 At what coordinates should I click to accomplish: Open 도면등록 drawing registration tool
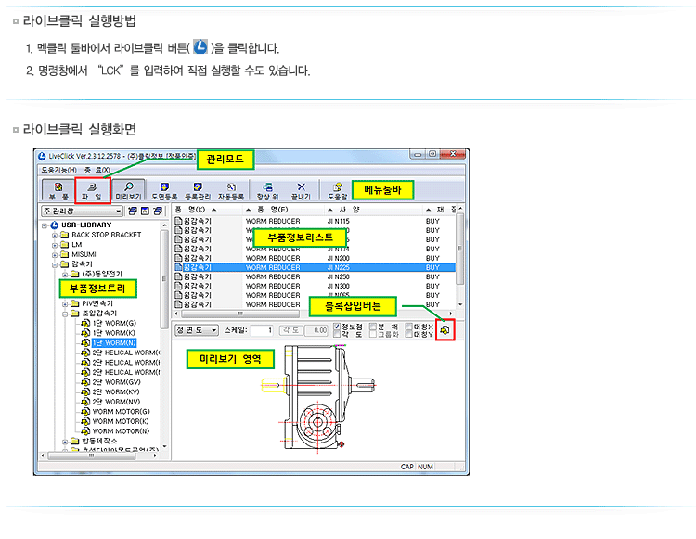(x=164, y=191)
